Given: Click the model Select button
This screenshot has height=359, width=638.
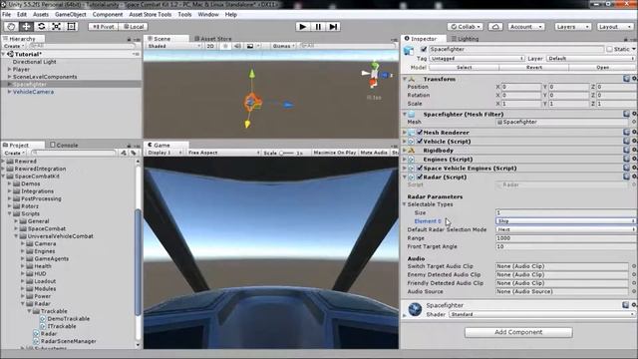Looking at the screenshot, I should coord(464,68).
